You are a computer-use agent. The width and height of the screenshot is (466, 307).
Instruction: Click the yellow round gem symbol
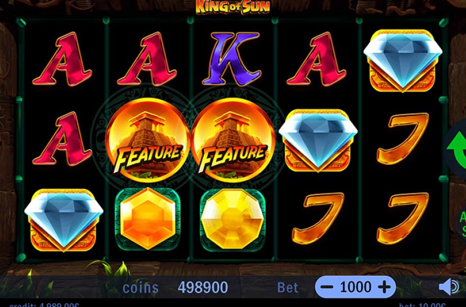click(x=232, y=219)
